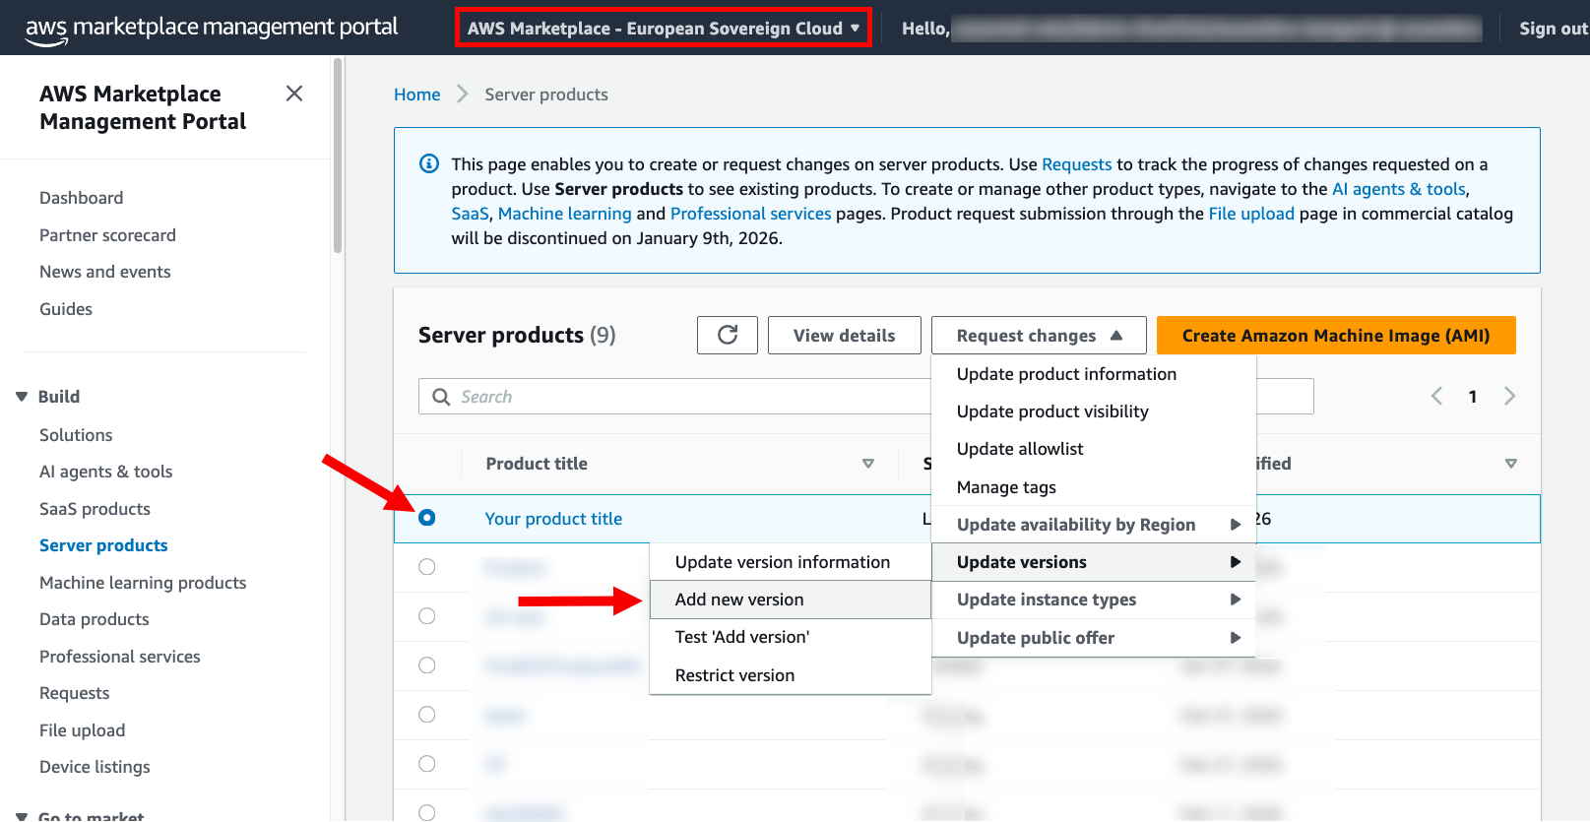1590x822 pixels.
Task: Open the File upload banner link
Action: [x=1251, y=214]
